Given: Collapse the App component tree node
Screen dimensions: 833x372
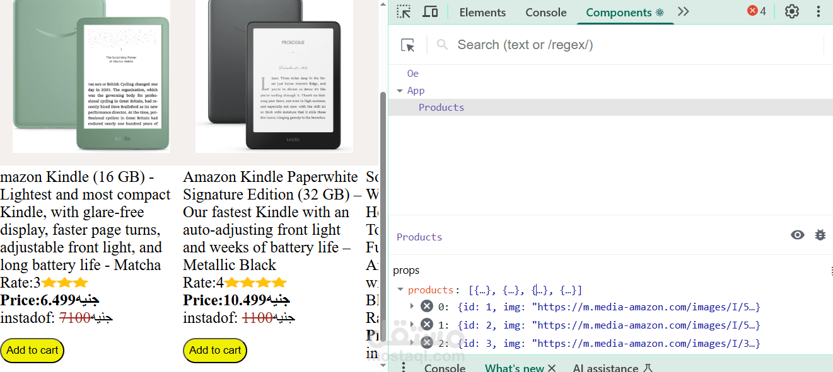Looking at the screenshot, I should (x=400, y=91).
